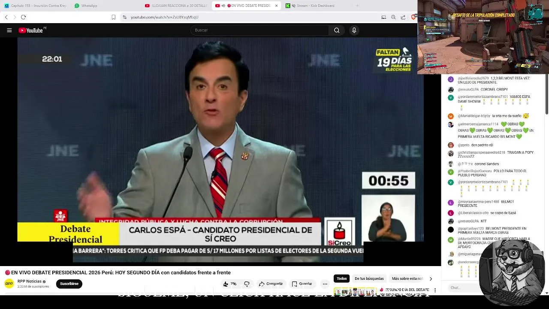Open the YouTube hamburger guide menu
Viewport: 549px width, 309px height.
pos(9,30)
